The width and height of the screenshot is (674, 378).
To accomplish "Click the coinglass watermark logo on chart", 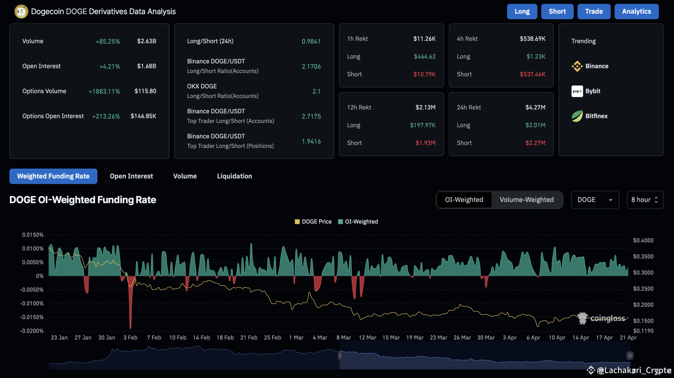I will pos(601,318).
